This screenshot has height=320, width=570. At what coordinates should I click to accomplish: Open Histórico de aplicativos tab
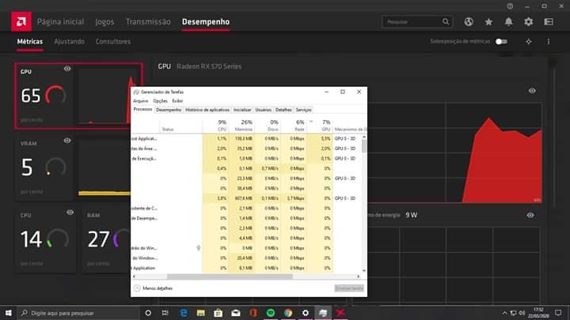(207, 110)
